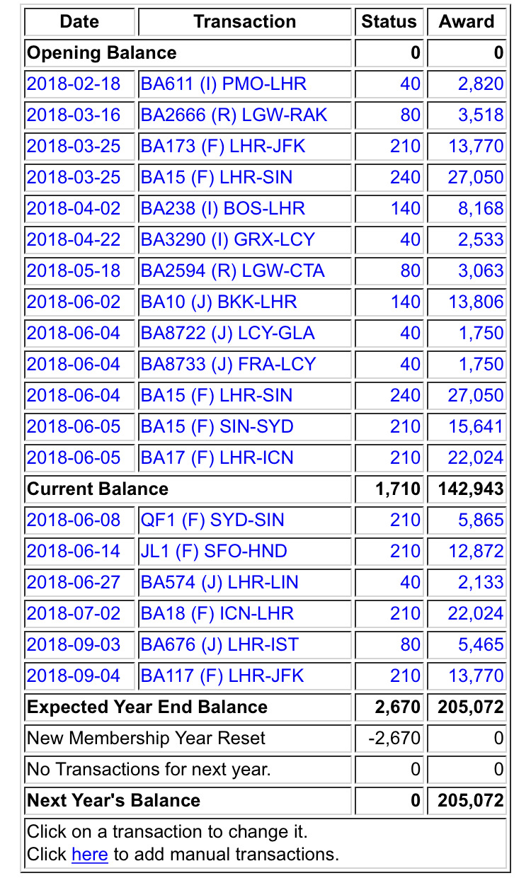531x883 pixels.
Task: Open the BA238 (I) BOS-LHR transaction
Action: click(x=222, y=209)
